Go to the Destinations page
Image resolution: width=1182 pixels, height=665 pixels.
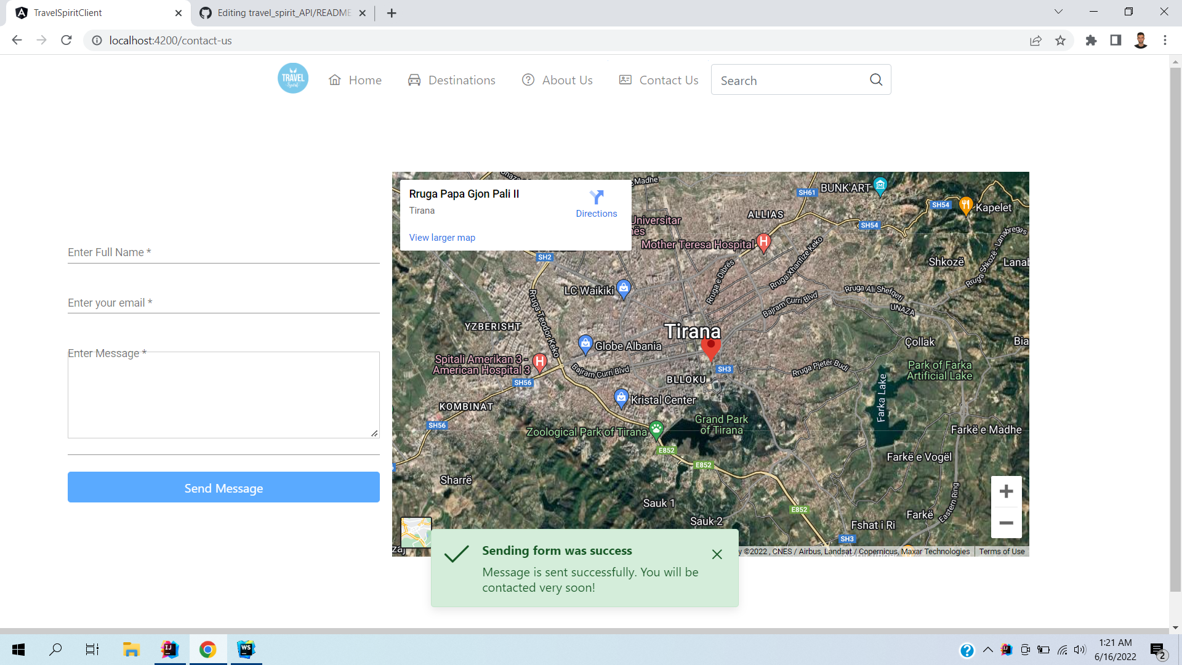[x=452, y=80]
